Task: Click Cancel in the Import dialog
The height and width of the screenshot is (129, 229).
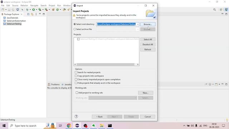Action: pyautogui.click(x=147, y=116)
